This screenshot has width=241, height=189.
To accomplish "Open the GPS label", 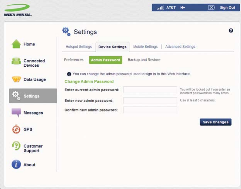I will tap(28, 129).
